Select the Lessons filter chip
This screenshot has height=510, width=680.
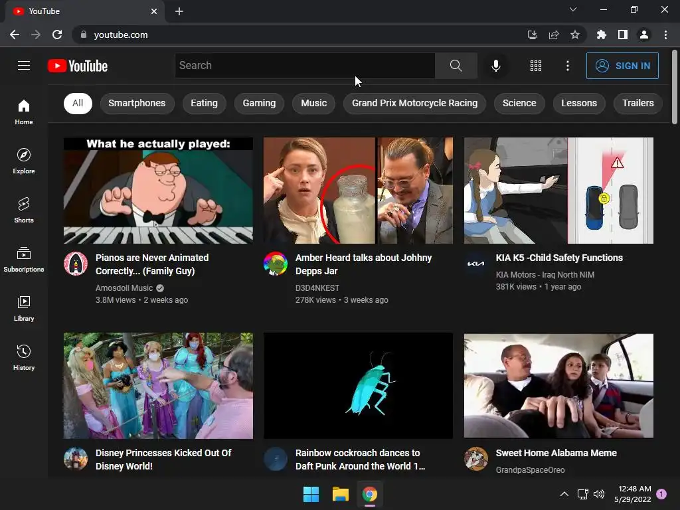tap(579, 103)
